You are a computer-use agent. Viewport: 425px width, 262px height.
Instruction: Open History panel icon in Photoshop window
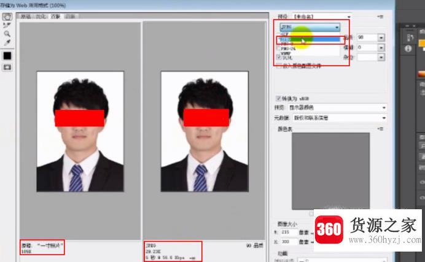[x=409, y=38]
